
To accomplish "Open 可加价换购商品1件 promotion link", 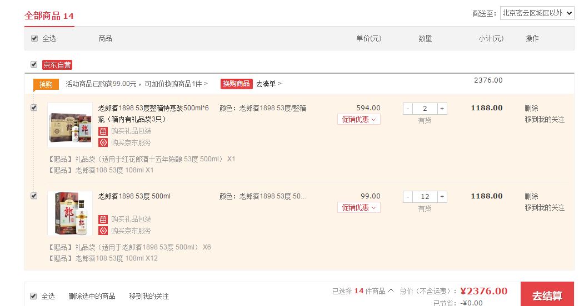I will [x=176, y=84].
